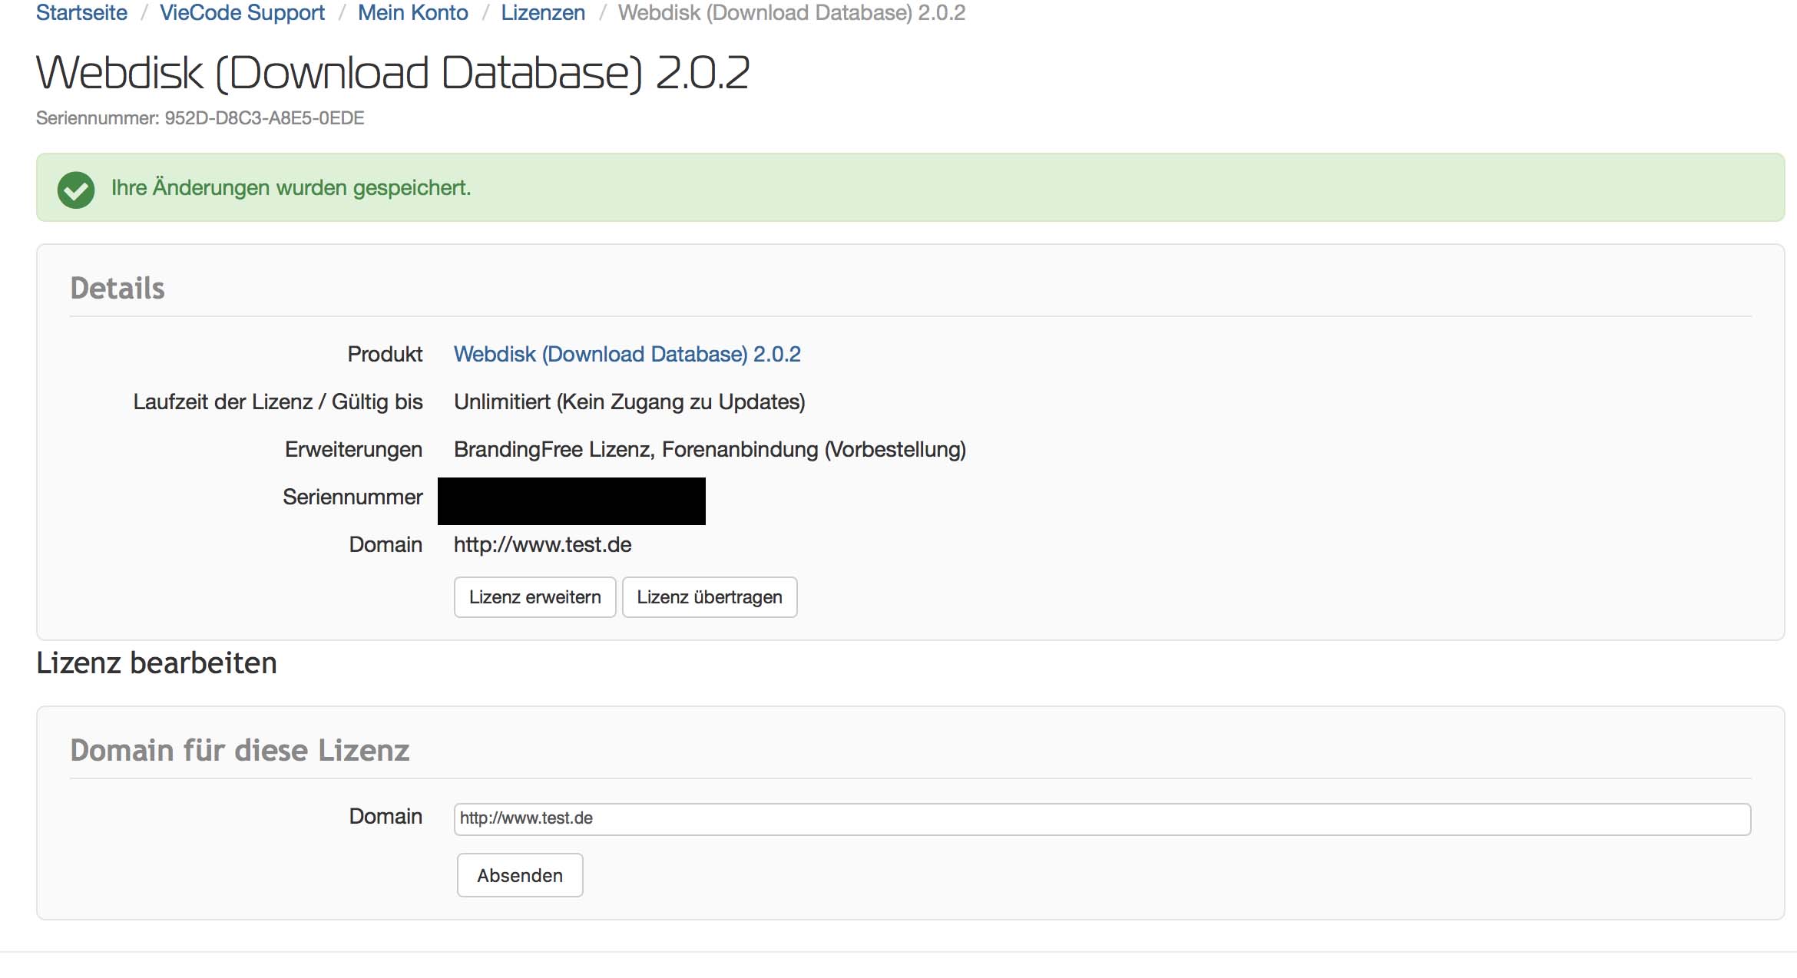Click the green checkmark success icon
1797x978 pixels.
coord(76,189)
